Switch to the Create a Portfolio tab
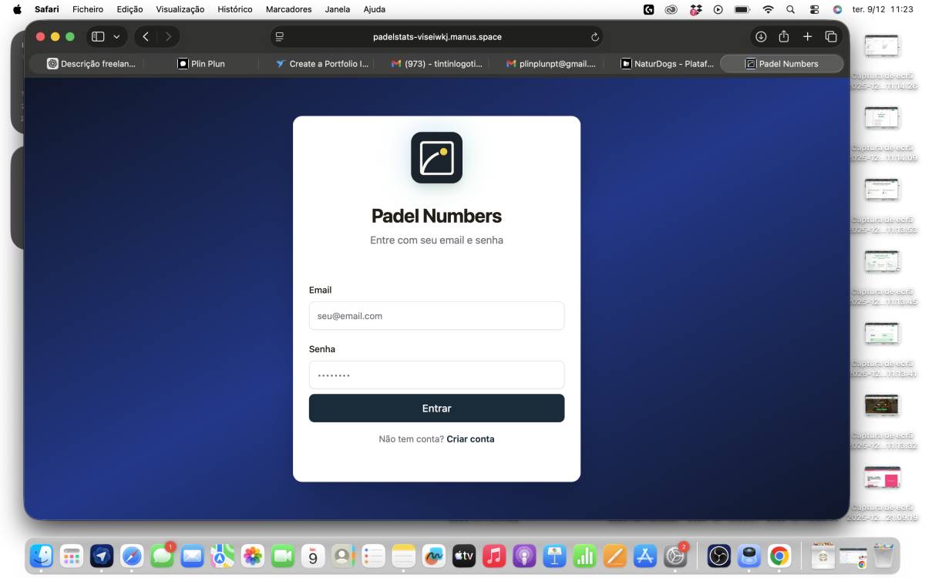The height and width of the screenshot is (578, 925). 322,64
